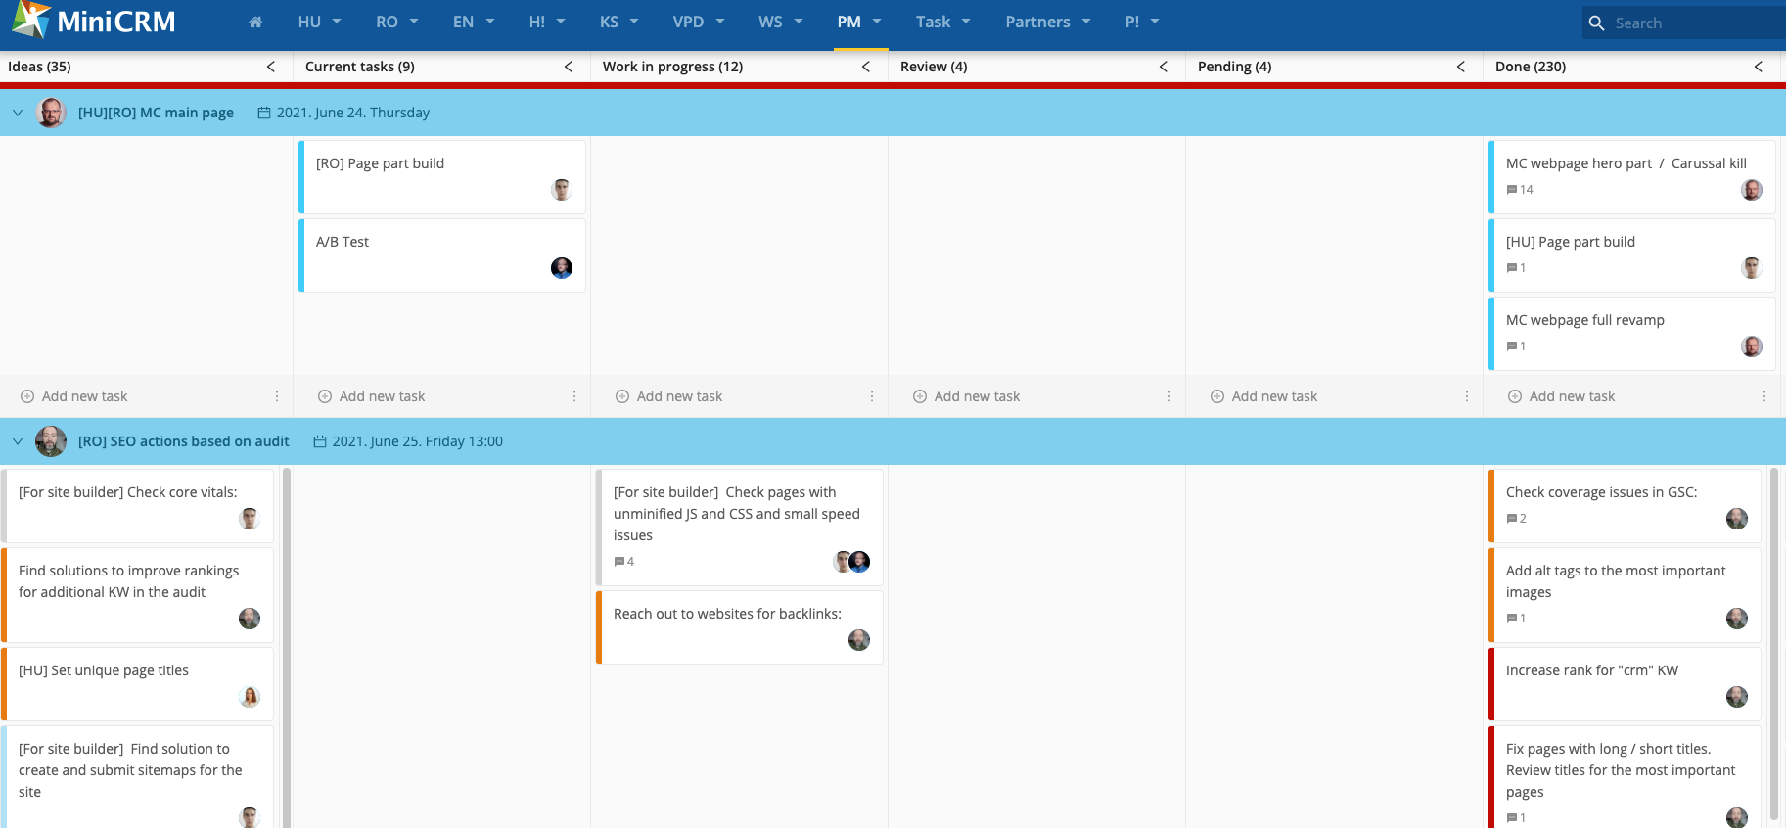Open comments on MC webpage hero part card
This screenshot has height=828, width=1786.
[1519, 190]
